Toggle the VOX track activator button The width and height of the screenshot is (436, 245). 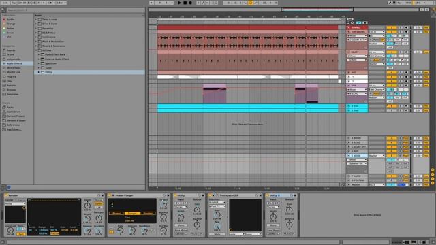(392, 86)
